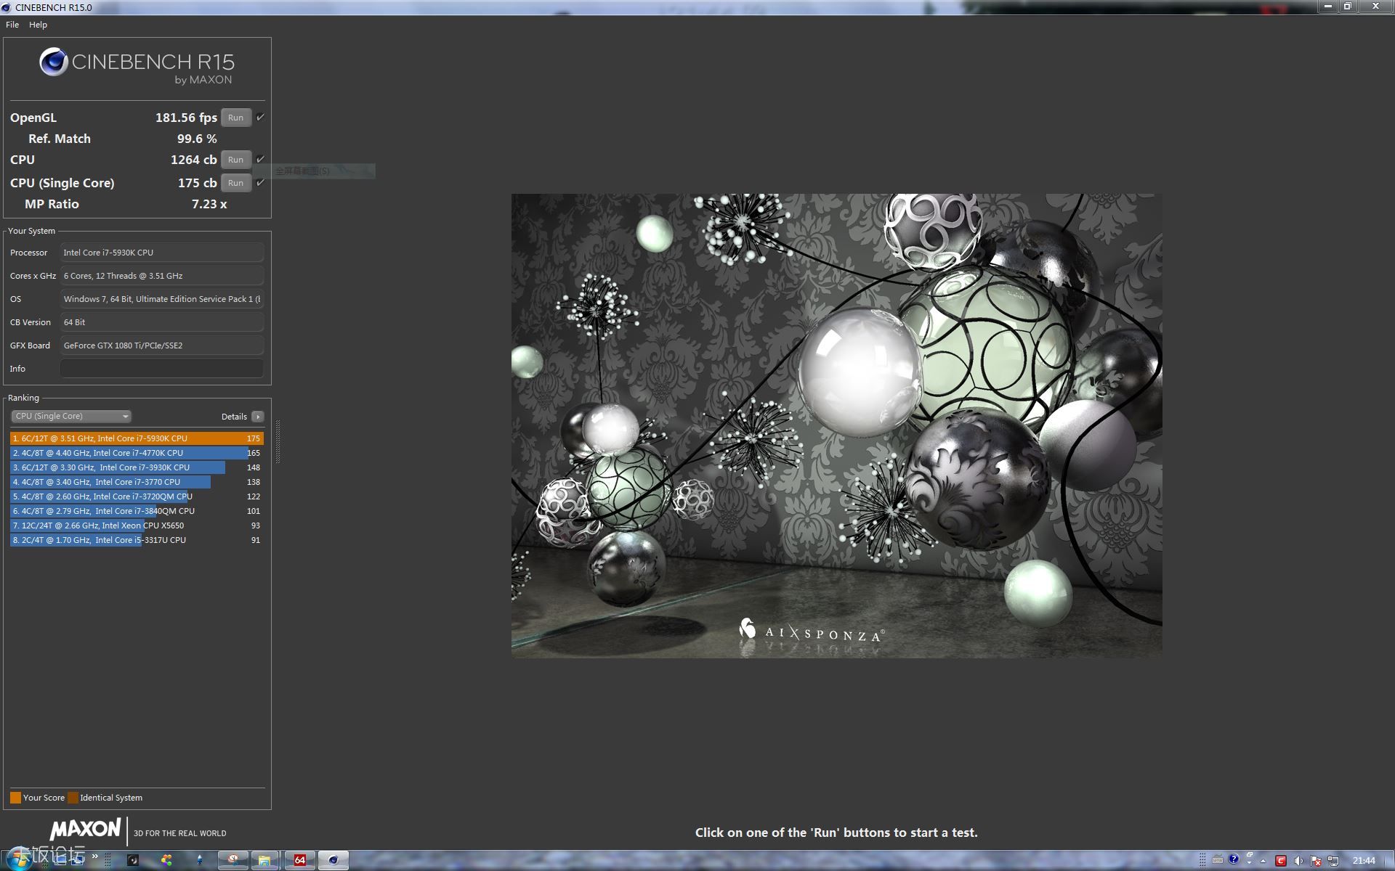Screen dimensions: 1395x871
Task: Select ranking row 6 i7-3840QM
Action: (137, 511)
